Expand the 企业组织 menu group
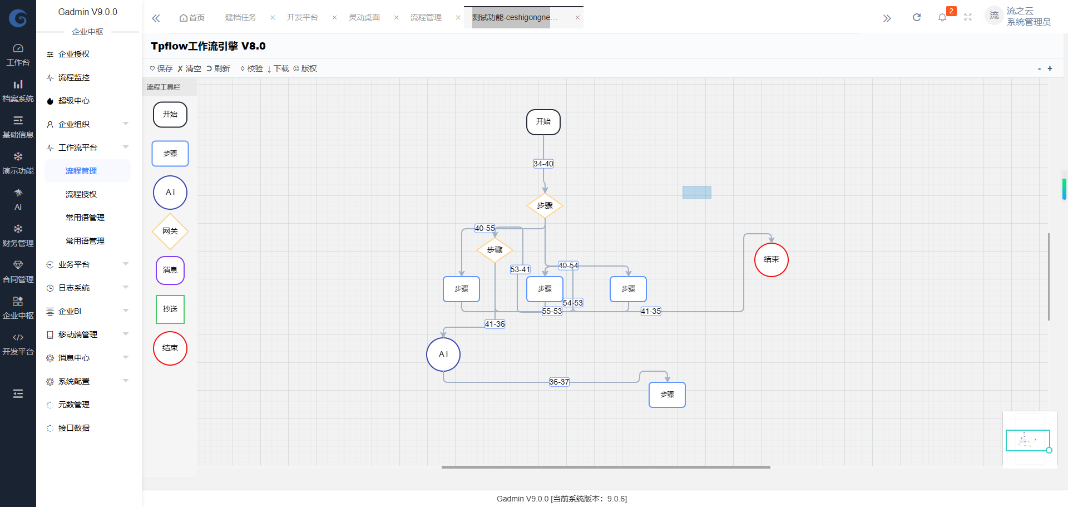The width and height of the screenshot is (1068, 507). (x=87, y=124)
